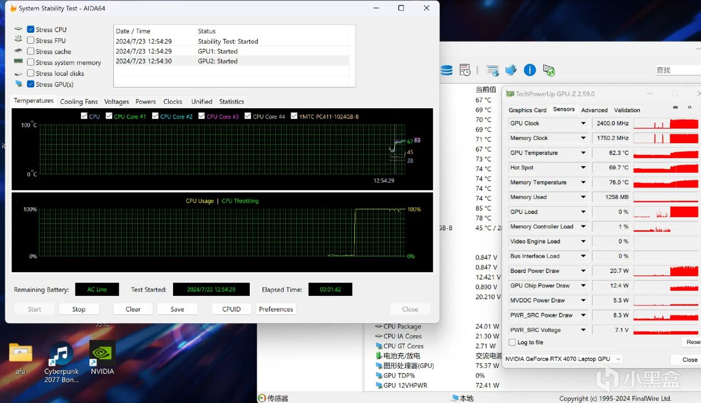Toggle CPU Core #1 graph legend checkbox
The width and height of the screenshot is (701, 403).
tap(109, 116)
